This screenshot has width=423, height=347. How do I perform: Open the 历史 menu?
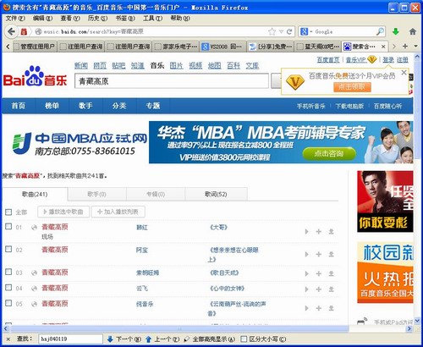click(x=97, y=19)
